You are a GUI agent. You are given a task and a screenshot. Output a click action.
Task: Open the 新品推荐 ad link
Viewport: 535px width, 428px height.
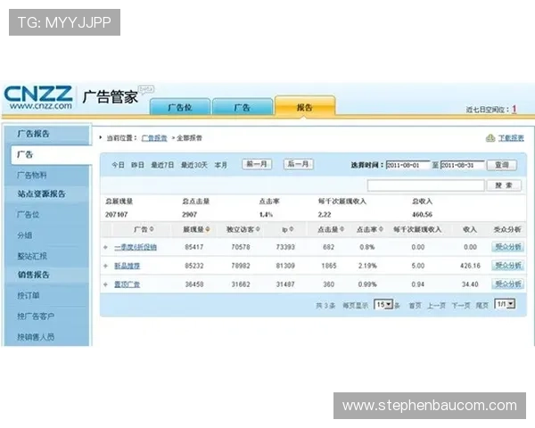pos(127,266)
